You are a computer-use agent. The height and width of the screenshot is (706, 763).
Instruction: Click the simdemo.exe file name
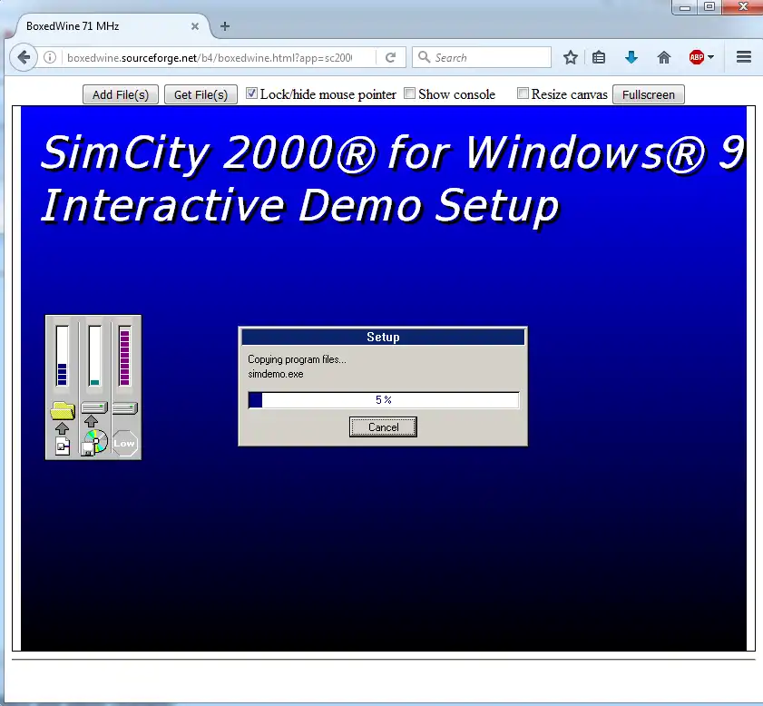(x=276, y=374)
